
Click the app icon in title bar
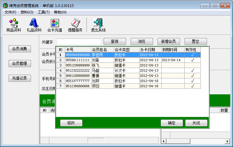coord(5,6)
